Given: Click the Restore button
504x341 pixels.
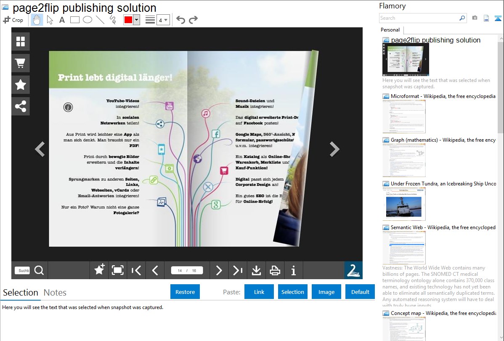Looking at the screenshot, I should (x=185, y=292).
